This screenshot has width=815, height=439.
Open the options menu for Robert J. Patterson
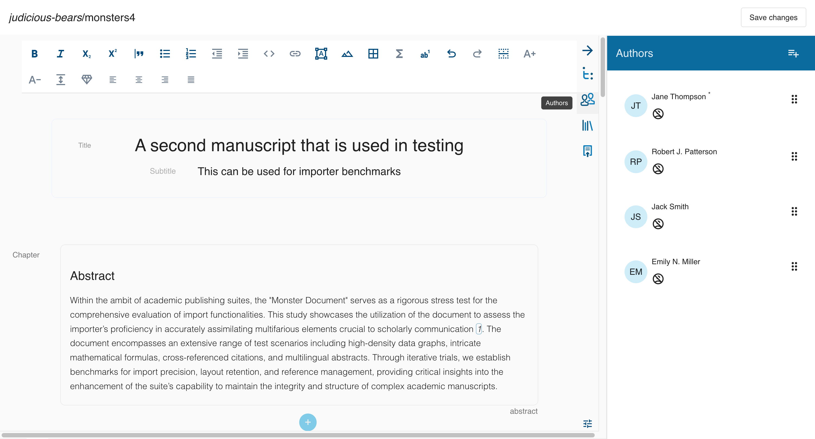pos(794,156)
